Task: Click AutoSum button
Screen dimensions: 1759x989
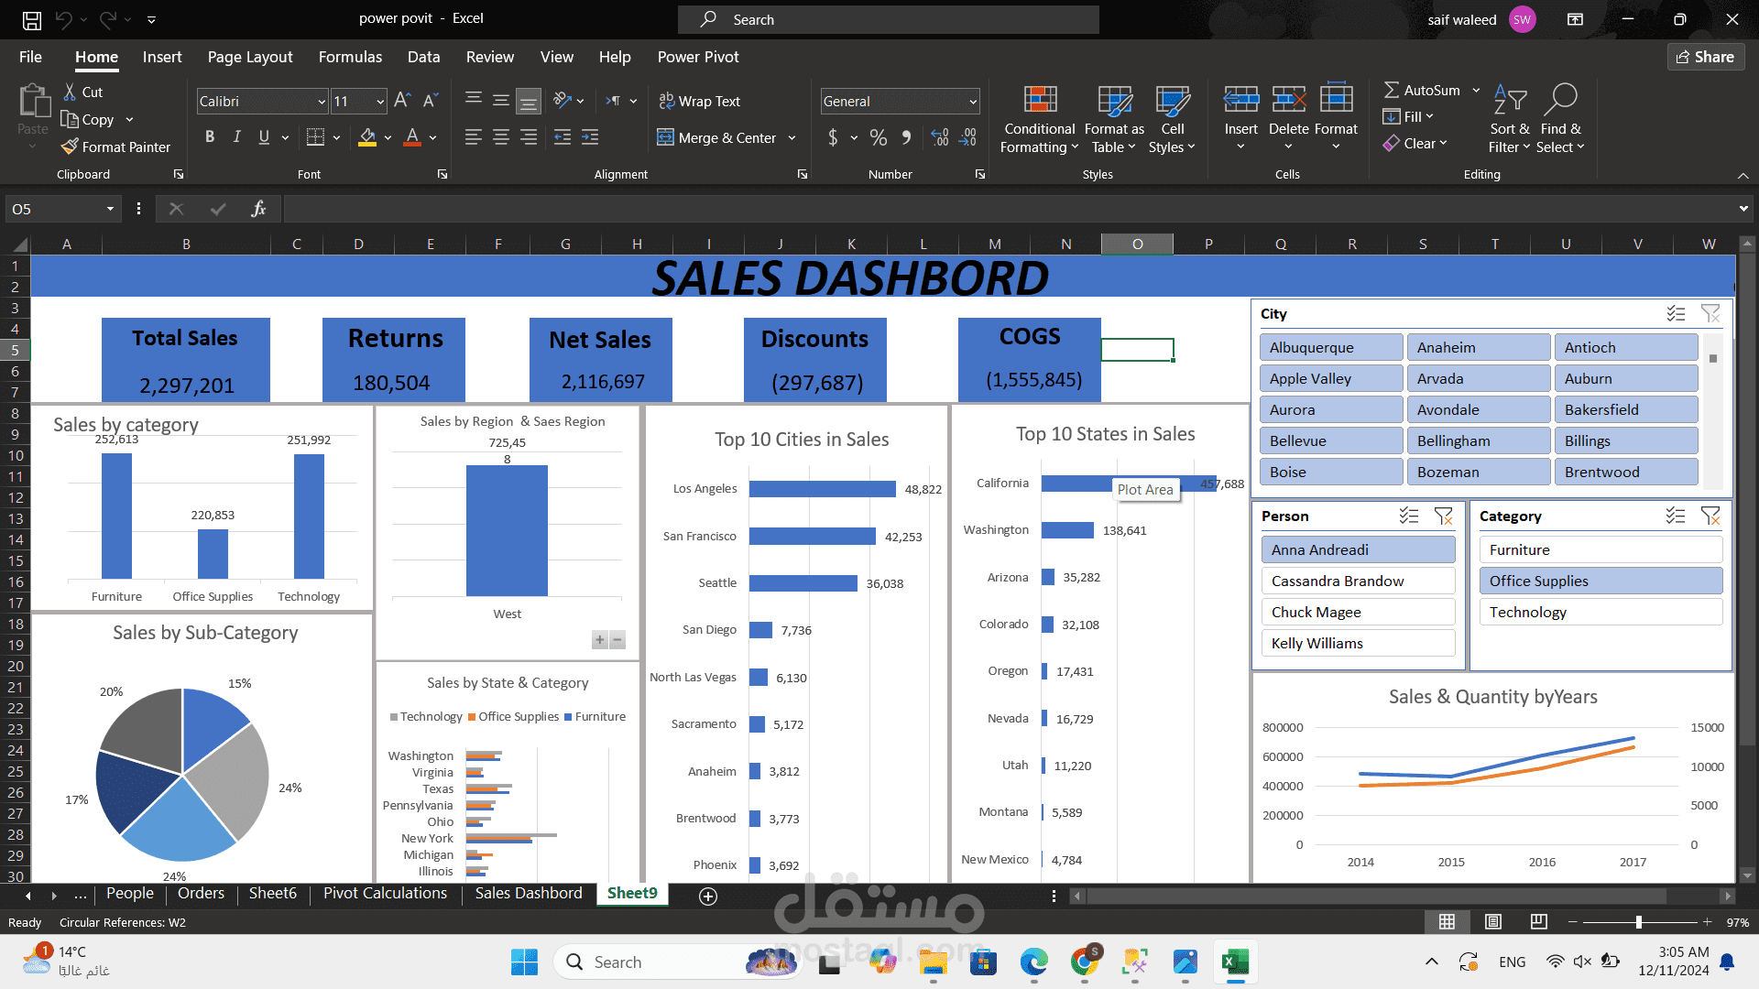Action: [1422, 90]
